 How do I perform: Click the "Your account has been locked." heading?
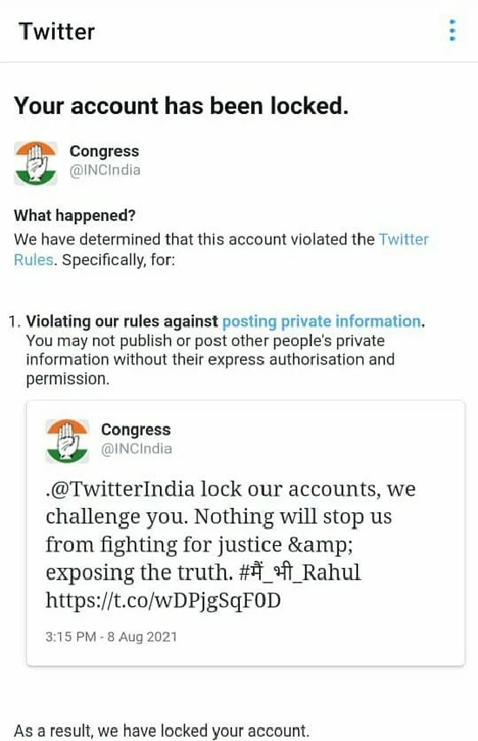click(x=181, y=106)
